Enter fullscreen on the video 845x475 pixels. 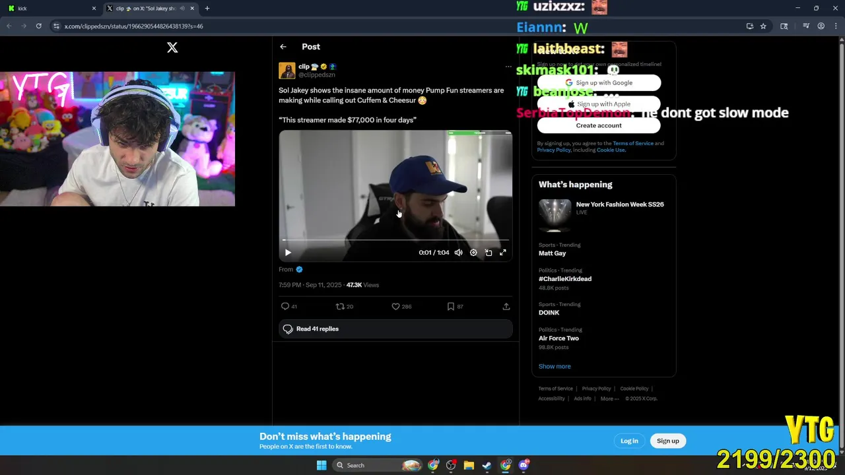coord(503,253)
